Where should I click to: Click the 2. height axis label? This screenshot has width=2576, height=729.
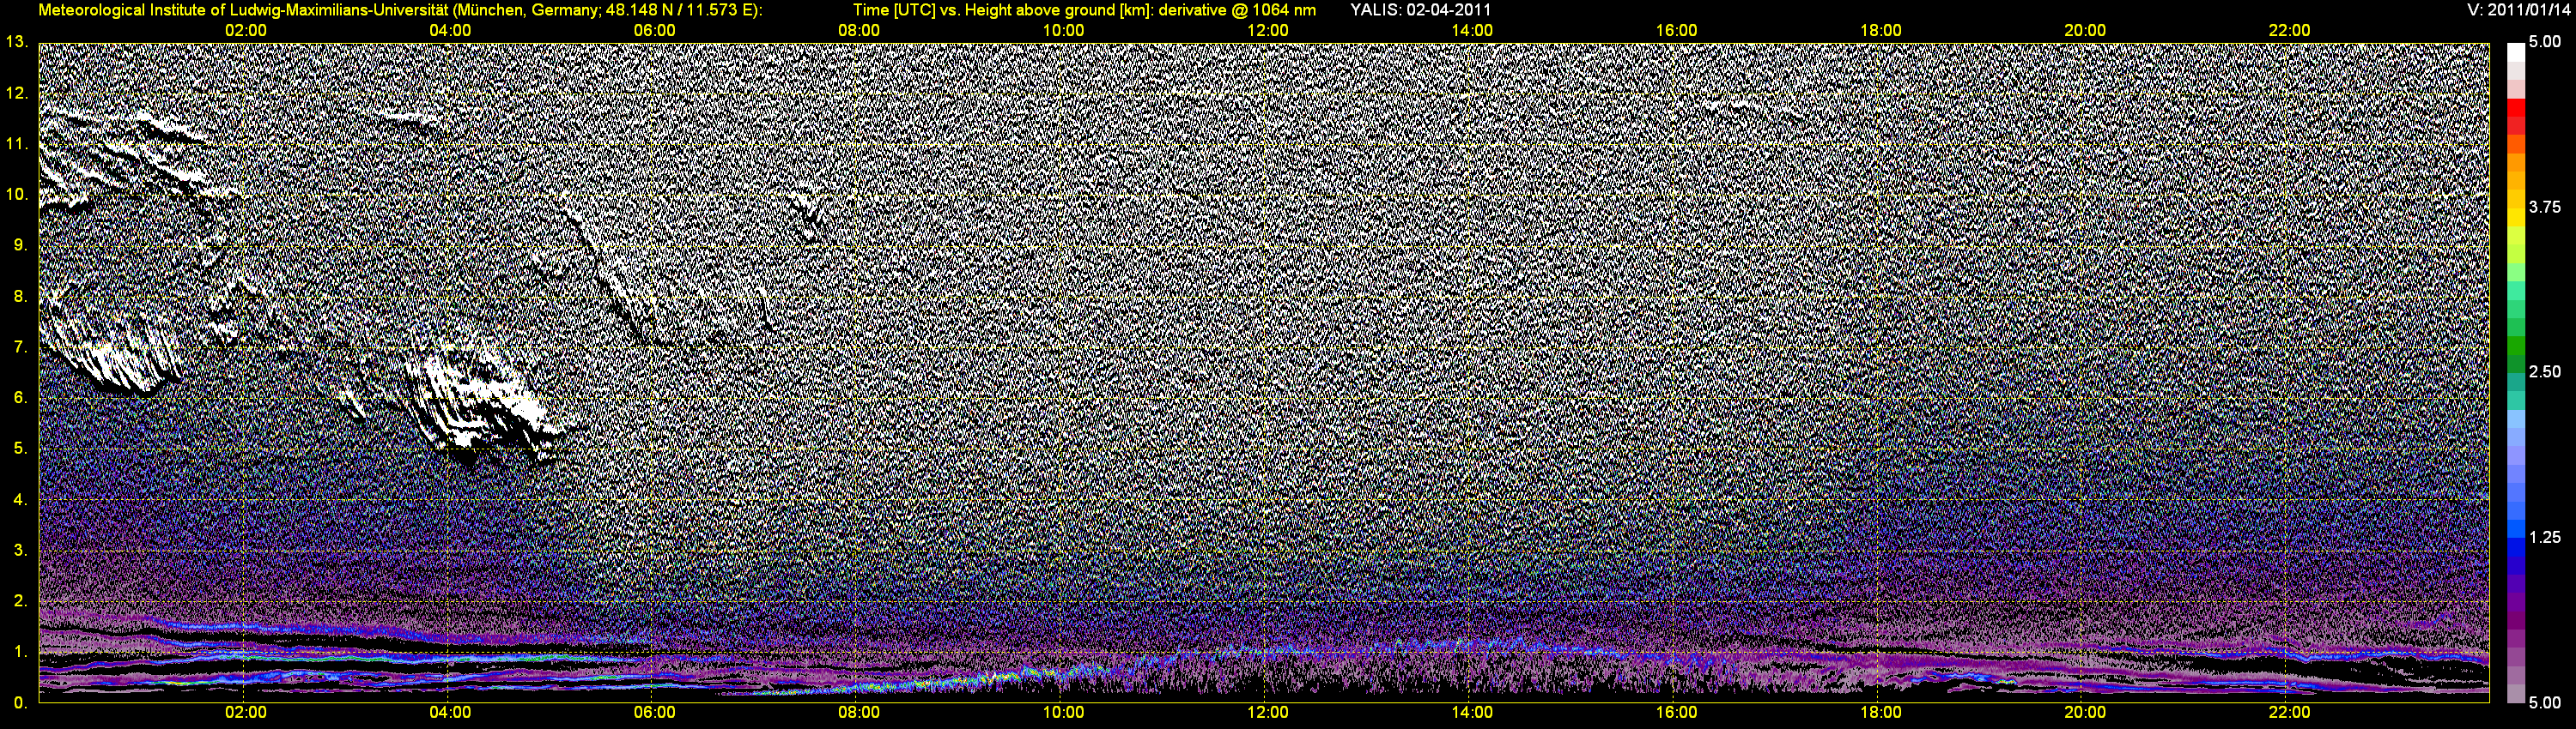(x=21, y=601)
